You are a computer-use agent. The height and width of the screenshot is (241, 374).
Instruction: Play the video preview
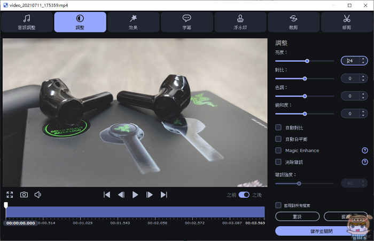pos(135,195)
